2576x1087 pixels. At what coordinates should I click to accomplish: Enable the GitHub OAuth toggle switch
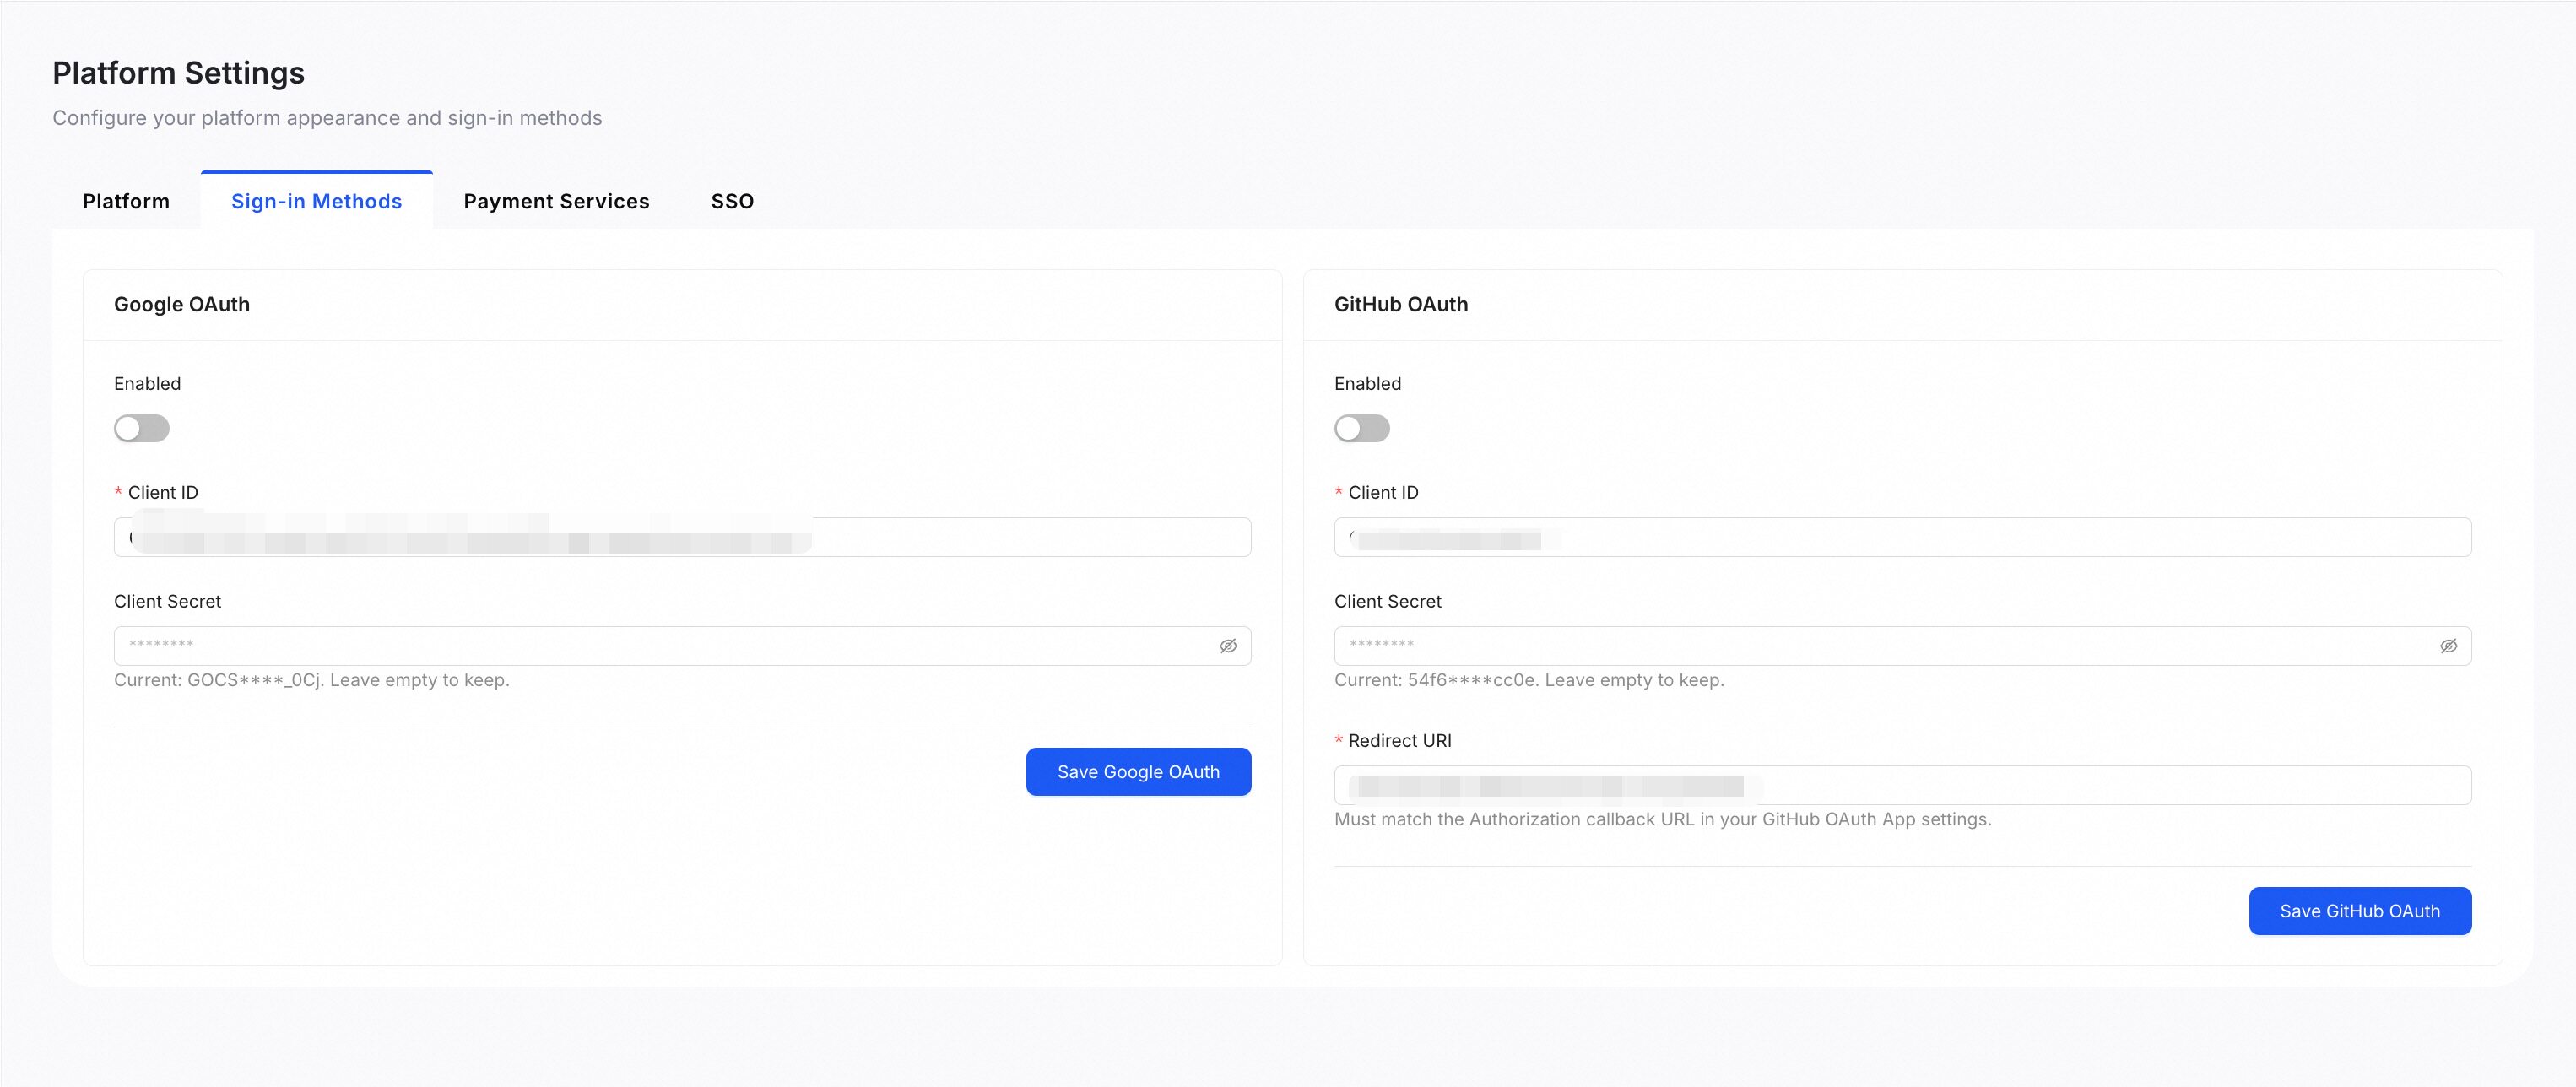tap(1362, 428)
